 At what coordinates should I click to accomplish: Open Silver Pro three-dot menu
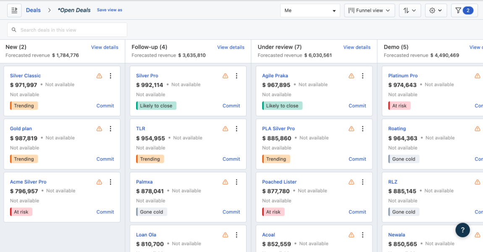click(x=236, y=76)
